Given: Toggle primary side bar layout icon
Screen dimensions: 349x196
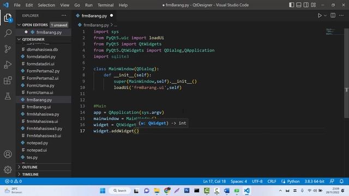Looking at the screenshot, I should tap(291, 5).
